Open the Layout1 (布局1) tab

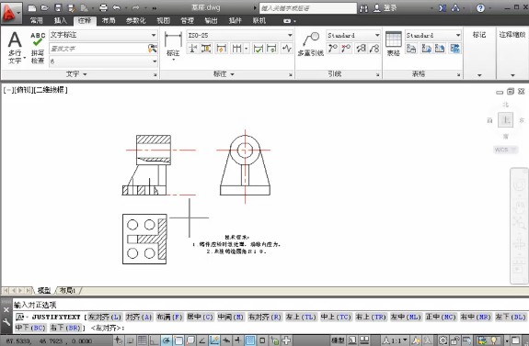(67, 290)
